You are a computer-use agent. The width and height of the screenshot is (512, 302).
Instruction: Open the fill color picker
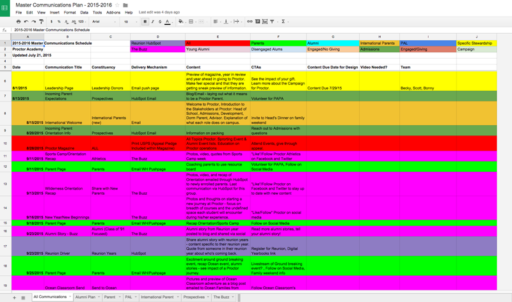point(181,22)
